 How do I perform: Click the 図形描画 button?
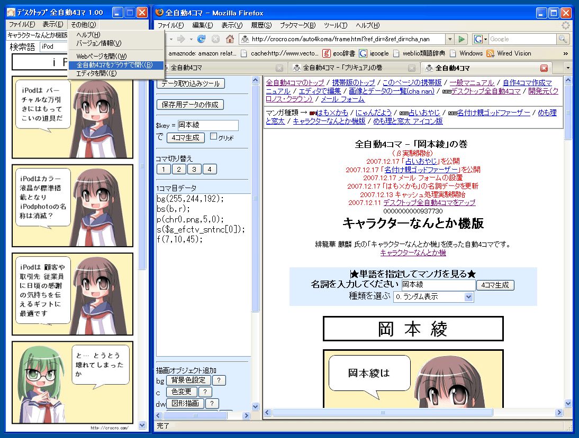pos(185,404)
